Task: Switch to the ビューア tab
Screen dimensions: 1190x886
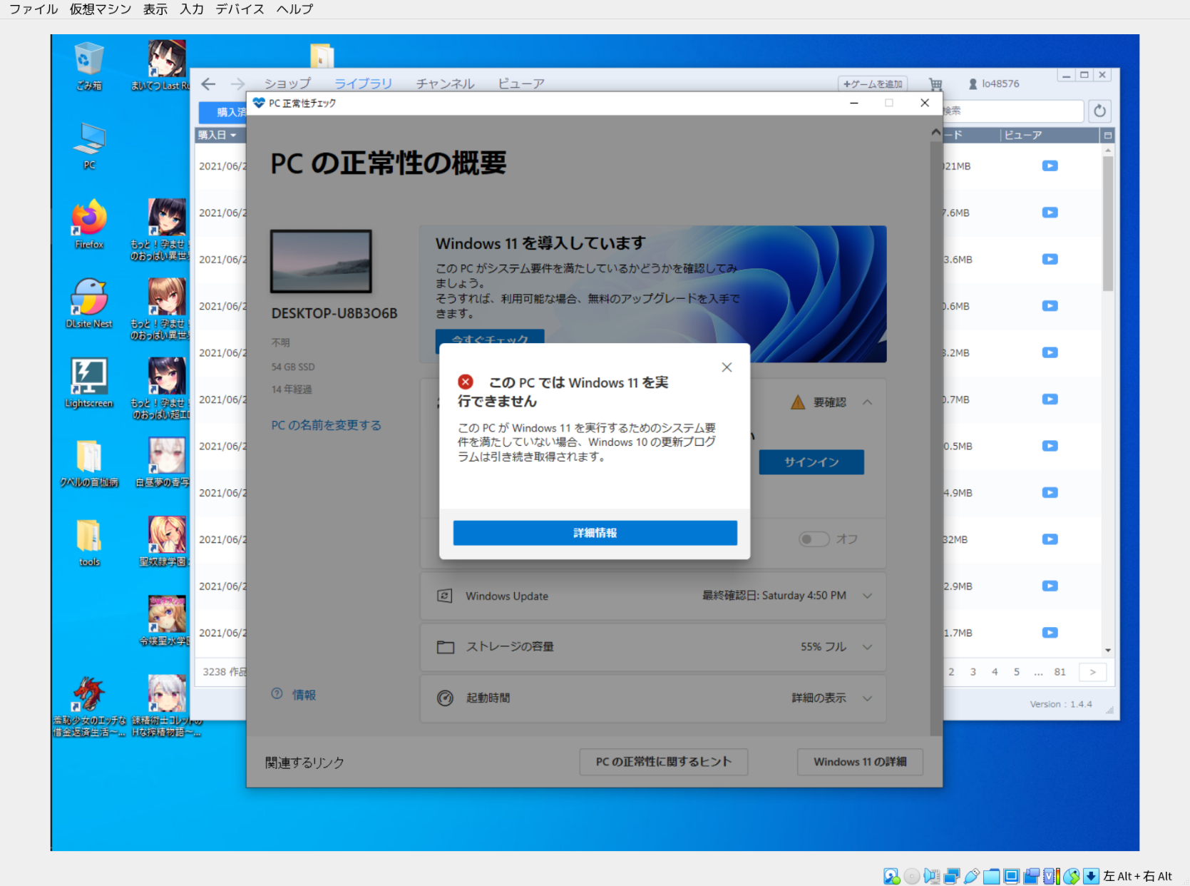Action: pyautogui.click(x=521, y=83)
